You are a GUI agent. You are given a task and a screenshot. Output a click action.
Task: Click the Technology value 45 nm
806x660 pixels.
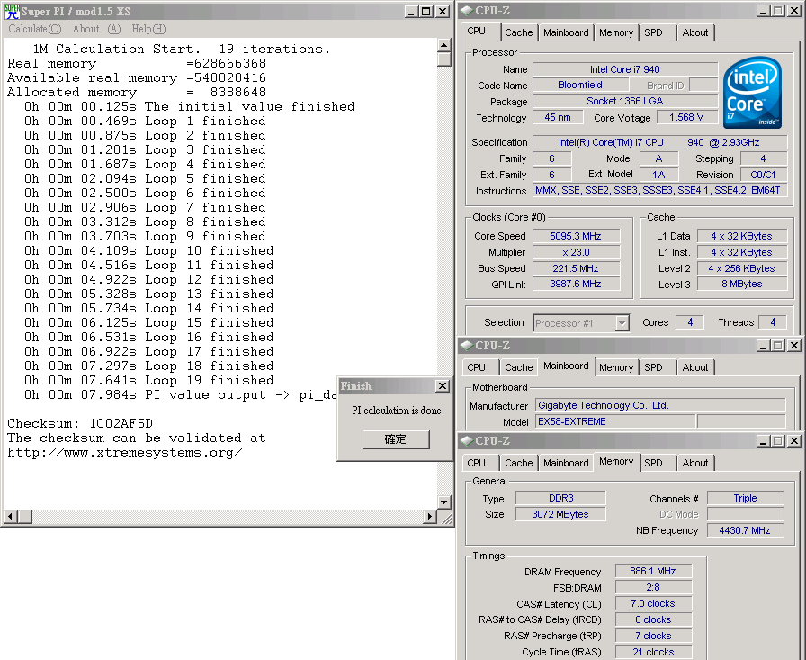pyautogui.click(x=558, y=117)
